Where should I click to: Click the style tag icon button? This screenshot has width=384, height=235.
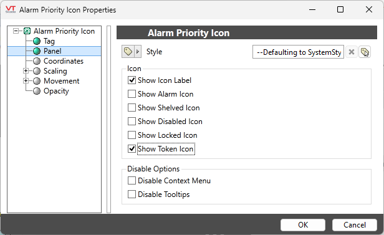(128, 52)
